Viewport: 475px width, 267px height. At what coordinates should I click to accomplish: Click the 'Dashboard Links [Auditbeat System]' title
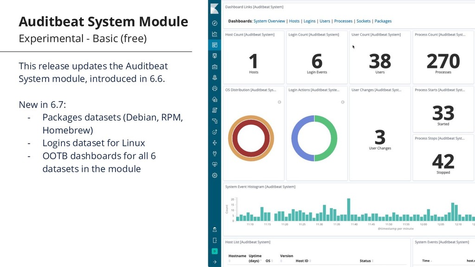point(254,7)
